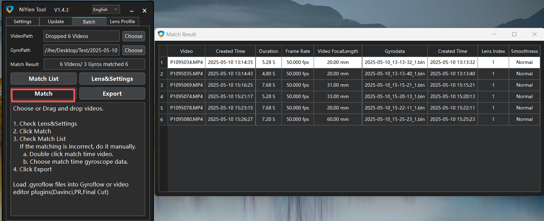The width and height of the screenshot is (544, 221).
Task: Select the P1095069.MP4 video row
Action: (186, 85)
